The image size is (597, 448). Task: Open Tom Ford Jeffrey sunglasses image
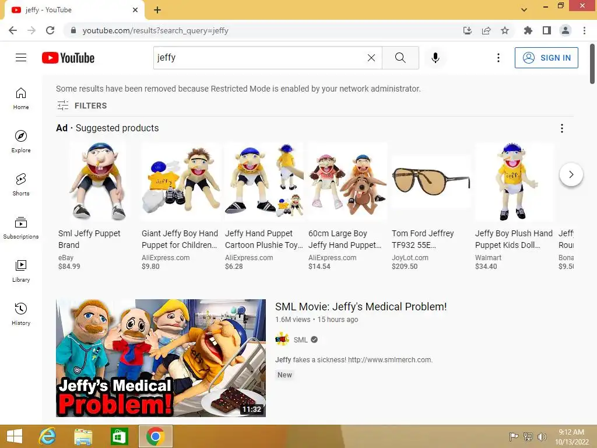click(x=431, y=182)
